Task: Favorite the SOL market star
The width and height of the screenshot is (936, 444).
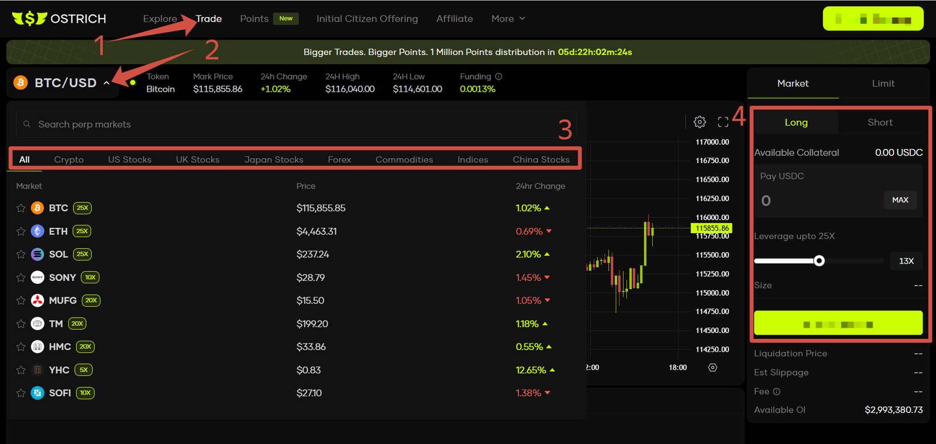Action: click(x=21, y=255)
